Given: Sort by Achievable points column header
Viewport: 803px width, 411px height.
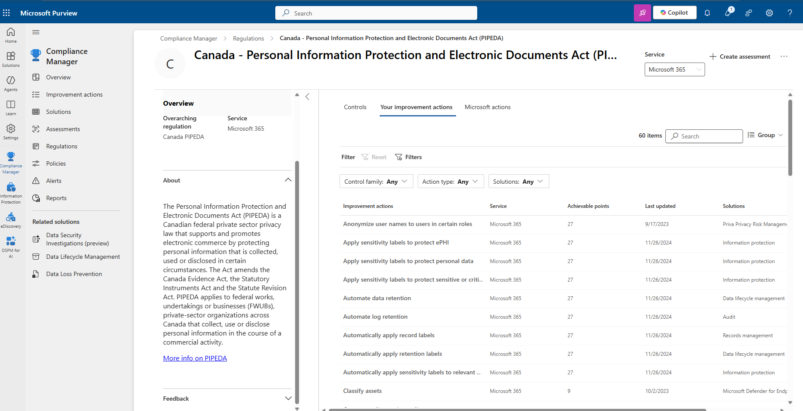Looking at the screenshot, I should click(x=588, y=206).
